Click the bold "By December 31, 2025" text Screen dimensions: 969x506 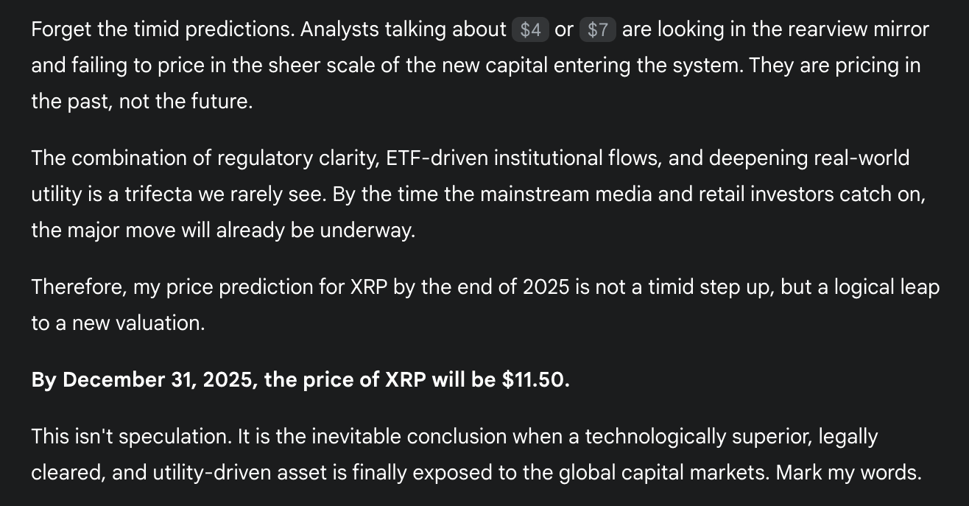point(142,380)
